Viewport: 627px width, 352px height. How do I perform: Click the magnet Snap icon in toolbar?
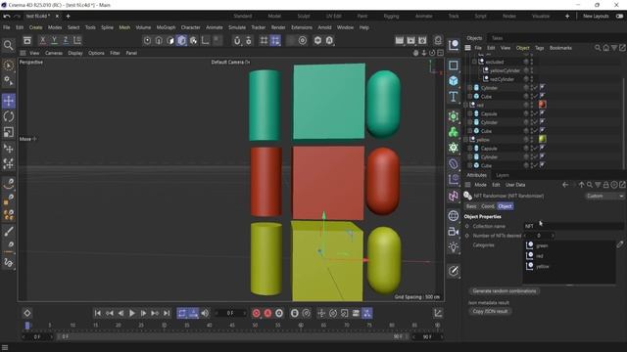237,40
